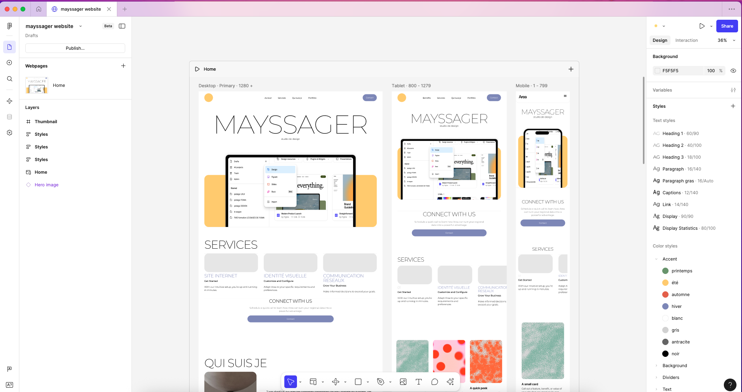Expand the Background color styles group
This screenshot has width=742, height=392.
click(656, 366)
